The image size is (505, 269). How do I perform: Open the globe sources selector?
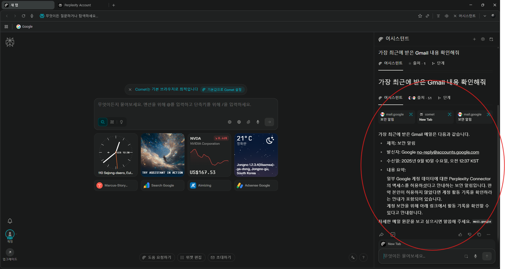[x=239, y=122]
